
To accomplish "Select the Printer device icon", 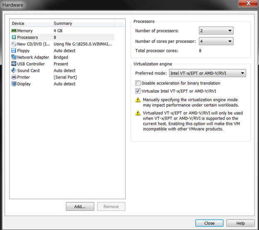I will pyautogui.click(x=14, y=77).
